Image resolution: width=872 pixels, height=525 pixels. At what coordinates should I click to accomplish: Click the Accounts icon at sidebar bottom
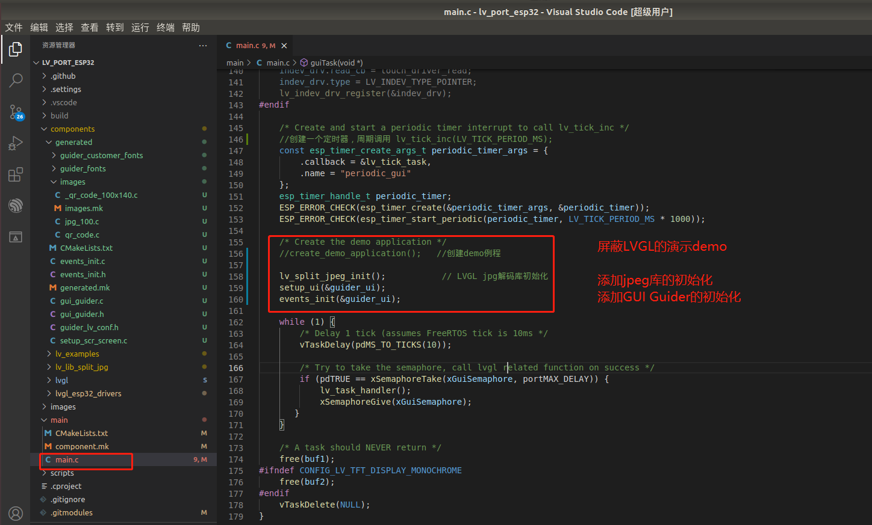15,513
